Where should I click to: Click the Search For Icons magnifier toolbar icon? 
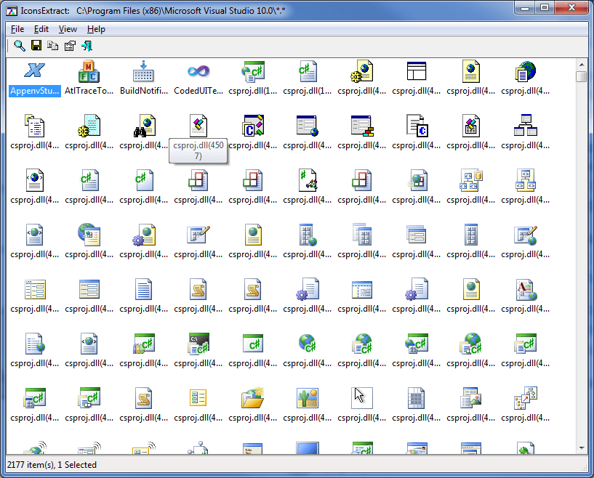pos(20,46)
